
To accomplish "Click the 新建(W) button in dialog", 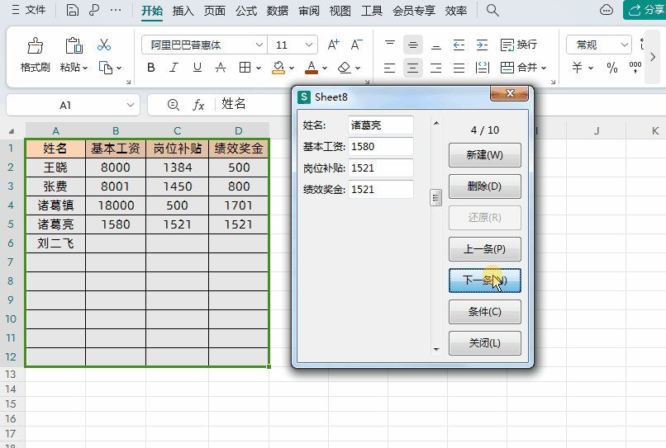I will [485, 155].
